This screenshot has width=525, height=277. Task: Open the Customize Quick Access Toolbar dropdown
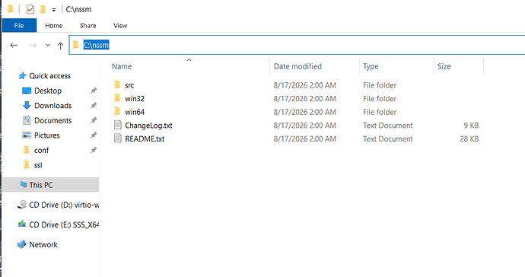(53, 10)
